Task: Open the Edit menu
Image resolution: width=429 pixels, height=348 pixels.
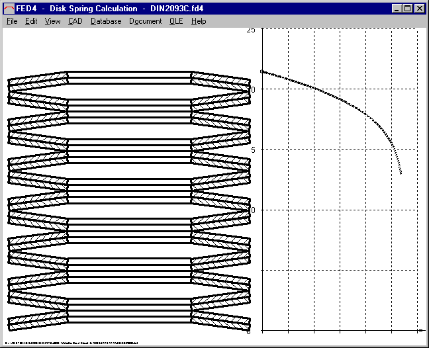Action: coord(31,21)
